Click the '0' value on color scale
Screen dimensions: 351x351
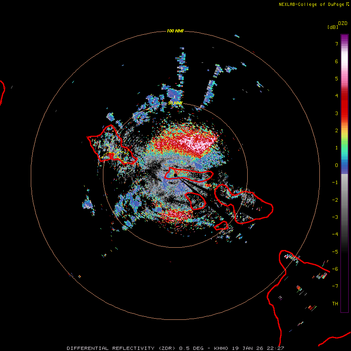337,165
